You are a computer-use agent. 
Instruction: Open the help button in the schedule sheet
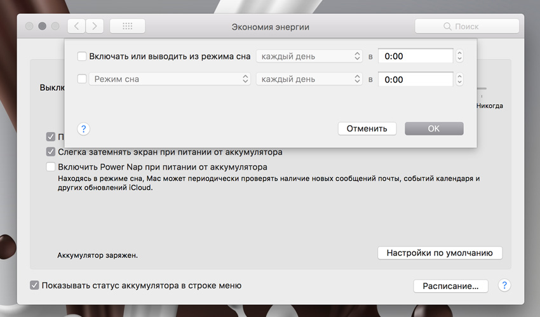coord(83,129)
